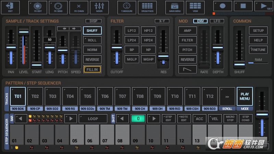Select the envelope shape button in MOD
The width and height of the screenshot is (274, 154).
pyautogui.click(x=187, y=69)
